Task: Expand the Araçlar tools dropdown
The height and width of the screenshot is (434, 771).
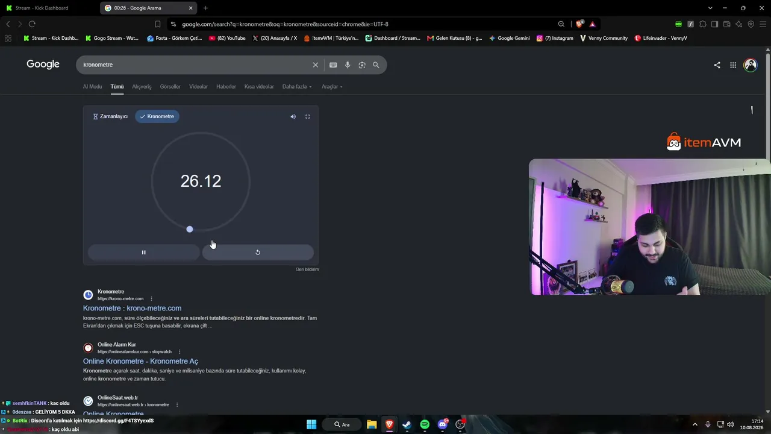Action: [x=332, y=87]
